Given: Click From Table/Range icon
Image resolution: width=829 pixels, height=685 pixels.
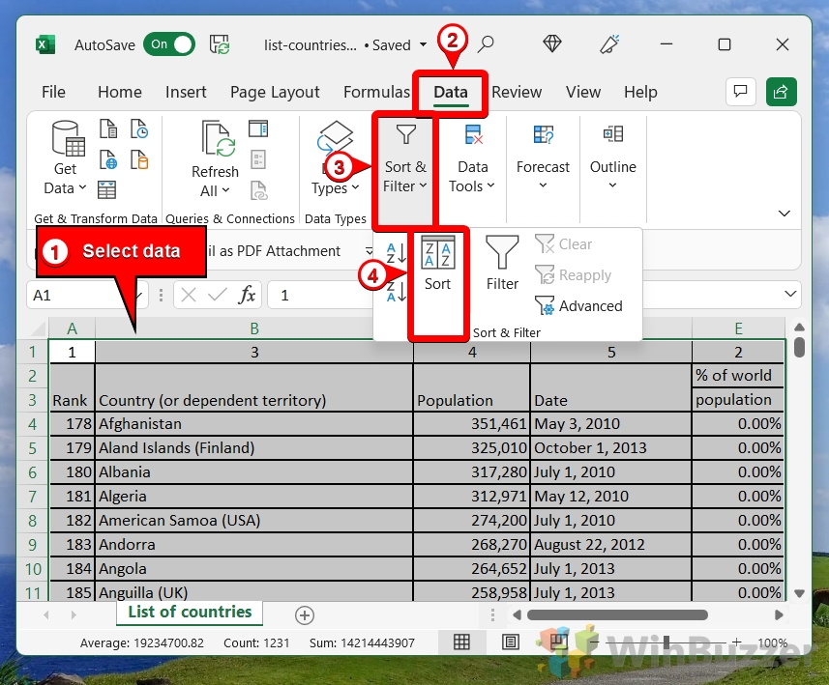Looking at the screenshot, I should click(x=106, y=189).
